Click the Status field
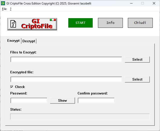Screen dimensions: 160x131 point(80,117)
